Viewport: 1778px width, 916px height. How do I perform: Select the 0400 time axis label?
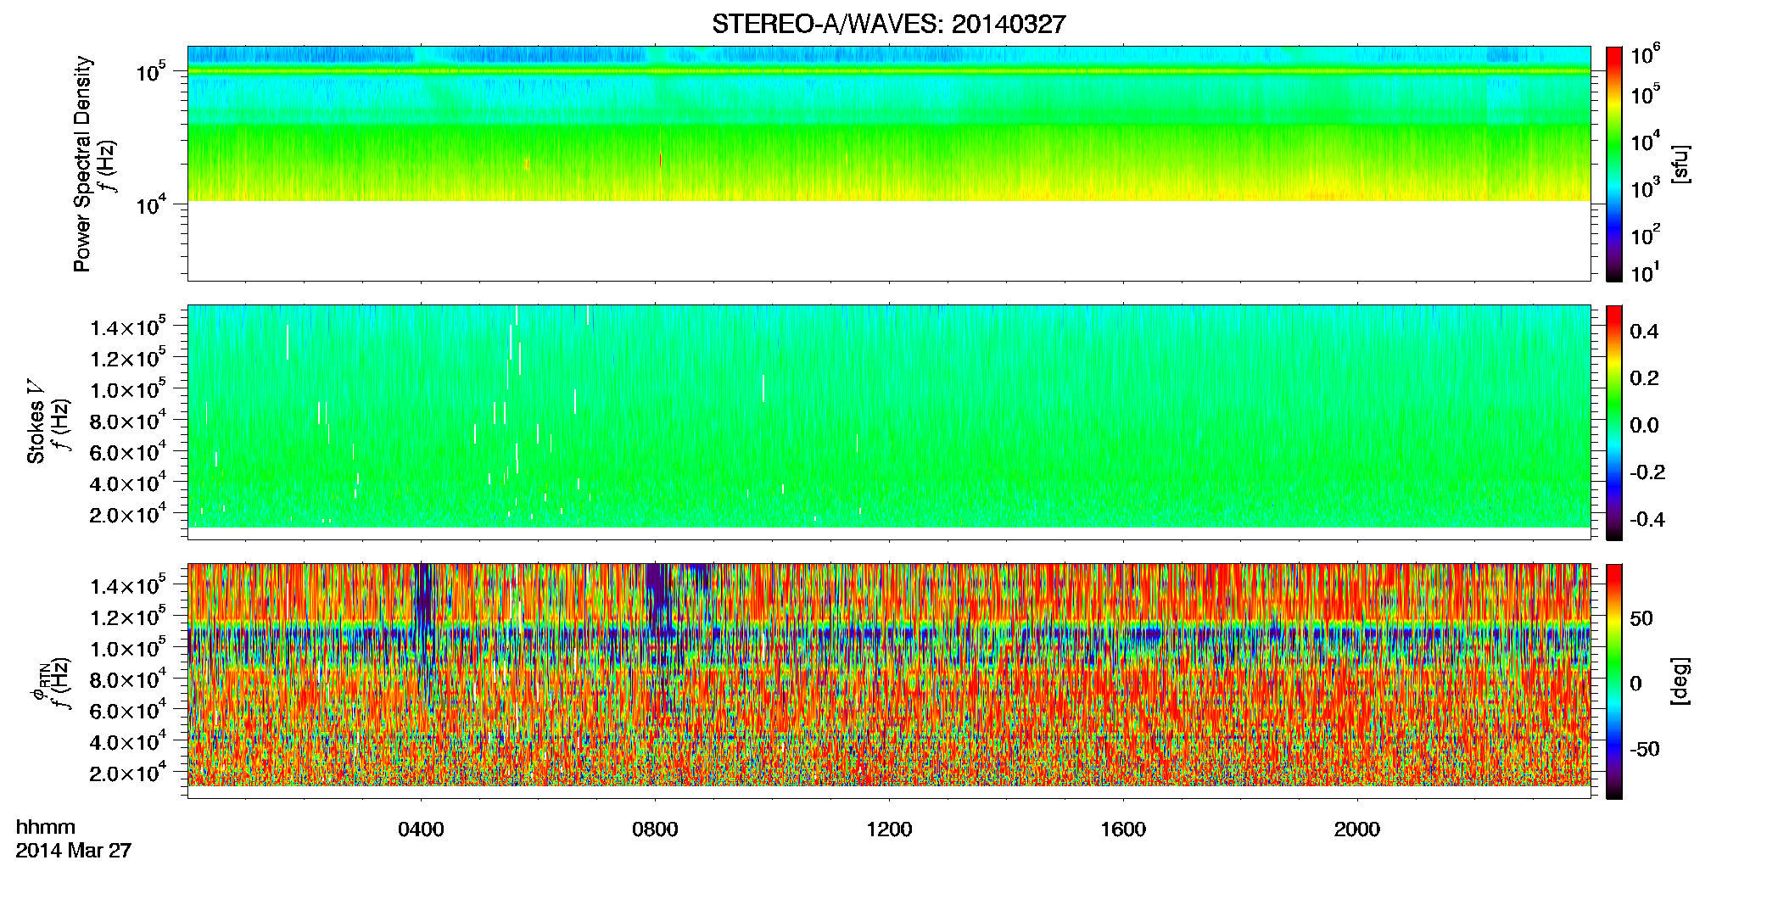(x=421, y=829)
